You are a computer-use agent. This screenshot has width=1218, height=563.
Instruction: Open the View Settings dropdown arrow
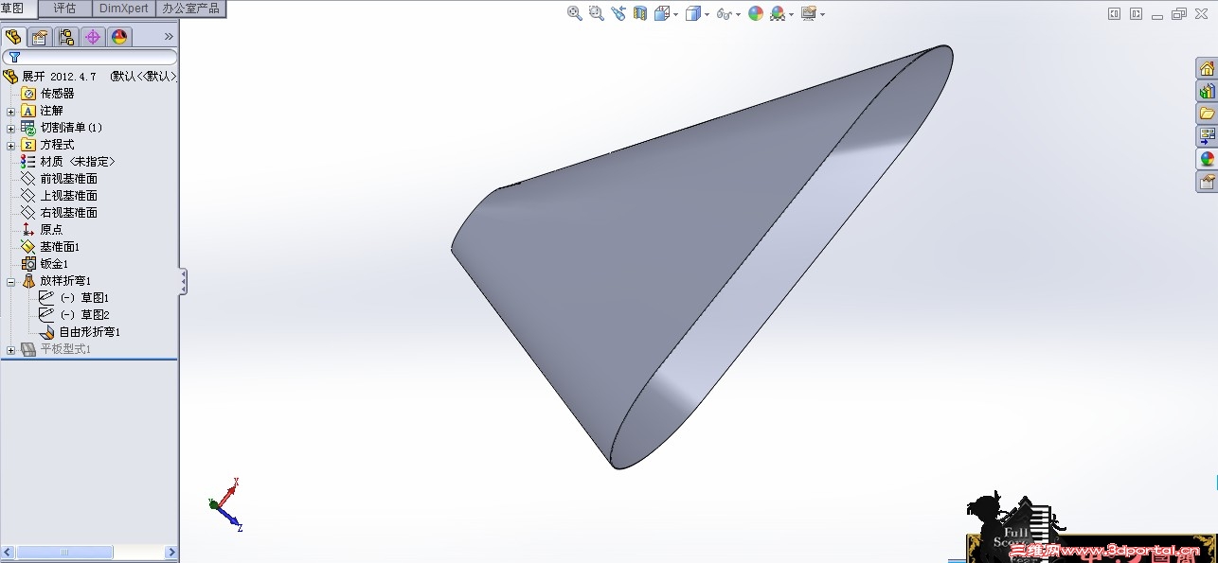[822, 14]
